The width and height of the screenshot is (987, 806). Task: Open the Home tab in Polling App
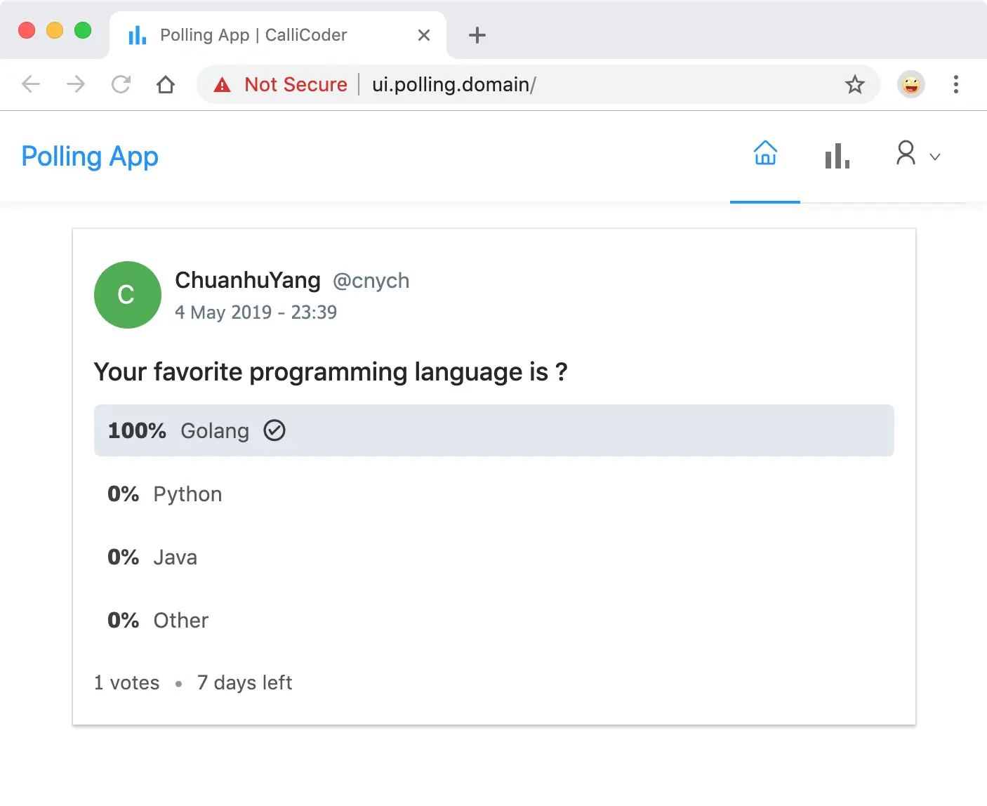(764, 155)
